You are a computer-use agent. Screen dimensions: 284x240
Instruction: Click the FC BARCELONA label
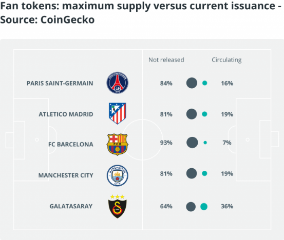tap(71, 144)
